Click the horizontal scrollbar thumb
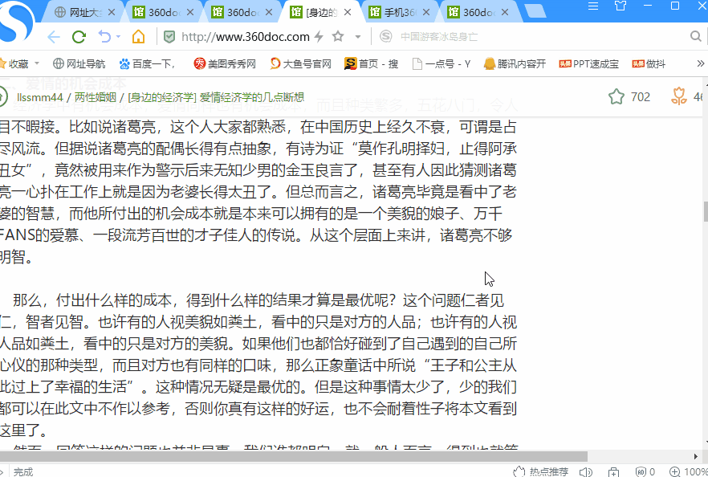The width and height of the screenshot is (708, 477). pos(294,456)
